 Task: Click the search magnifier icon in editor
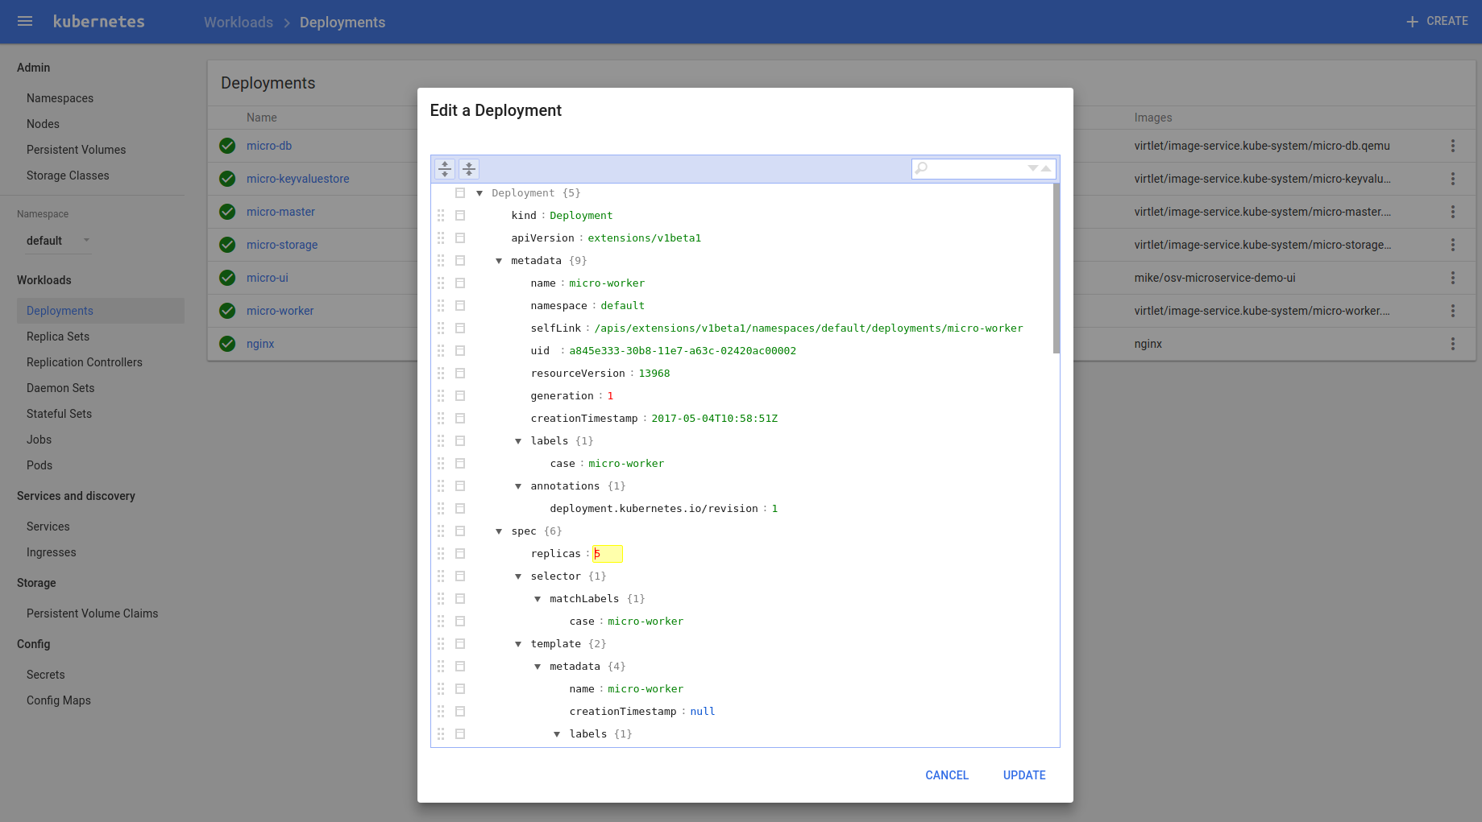tap(922, 168)
